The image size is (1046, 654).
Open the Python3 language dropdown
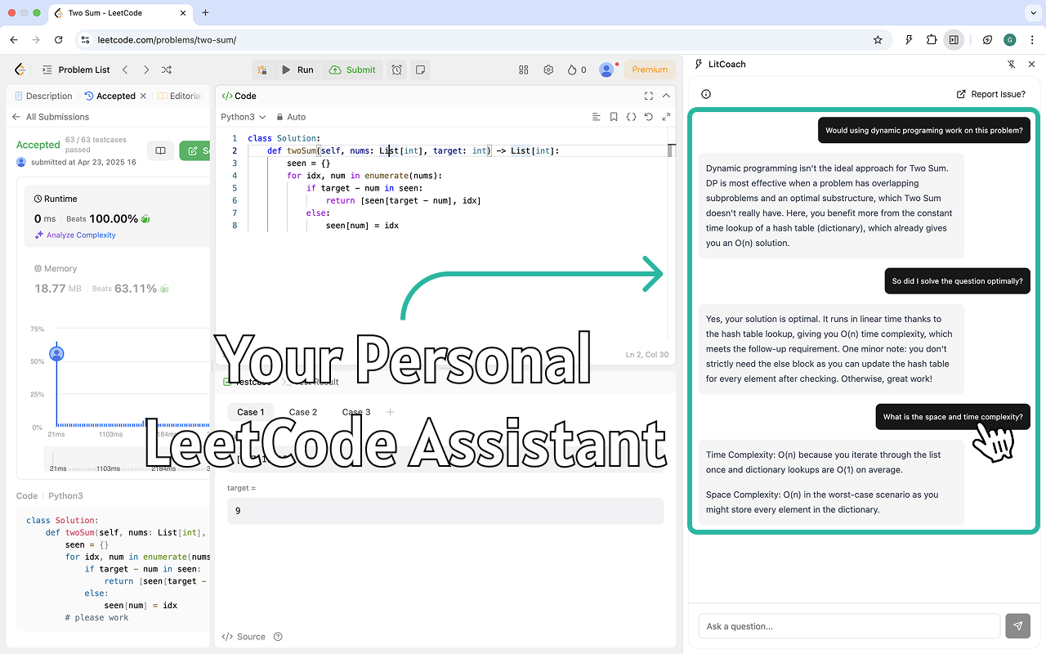pyautogui.click(x=244, y=117)
